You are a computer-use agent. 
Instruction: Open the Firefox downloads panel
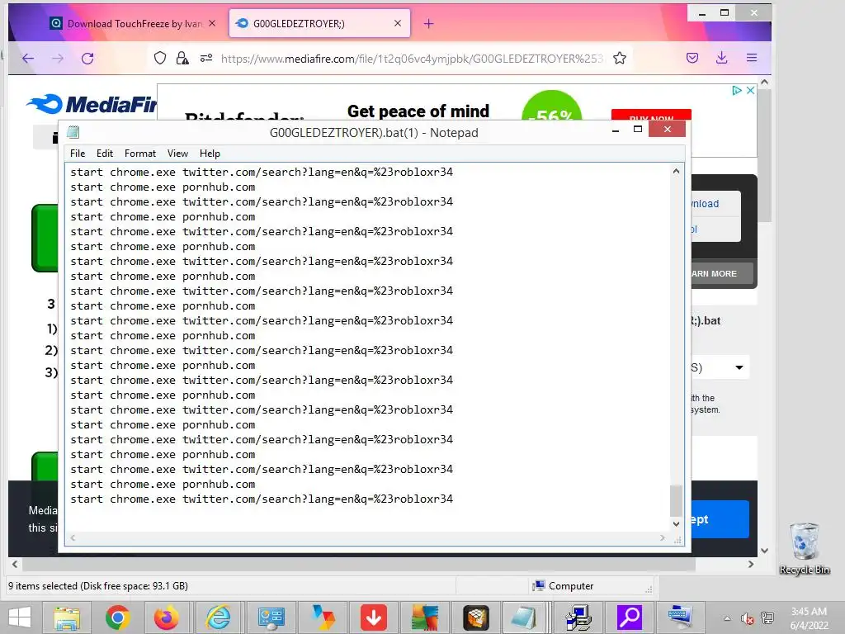(x=721, y=58)
